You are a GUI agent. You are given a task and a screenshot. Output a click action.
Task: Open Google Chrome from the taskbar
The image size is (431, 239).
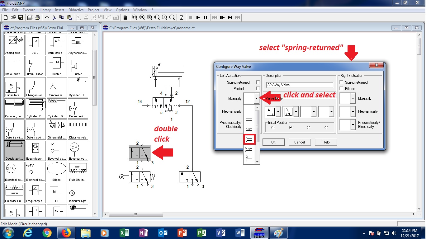point(47,233)
